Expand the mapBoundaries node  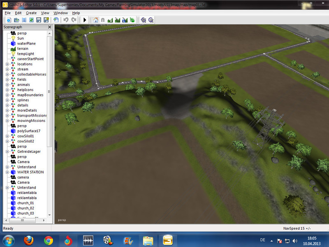[7, 95]
